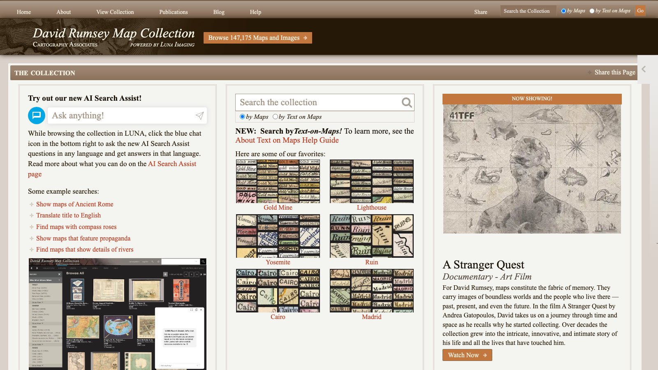Click the Watch Now button
The width and height of the screenshot is (658, 370).
(467, 355)
